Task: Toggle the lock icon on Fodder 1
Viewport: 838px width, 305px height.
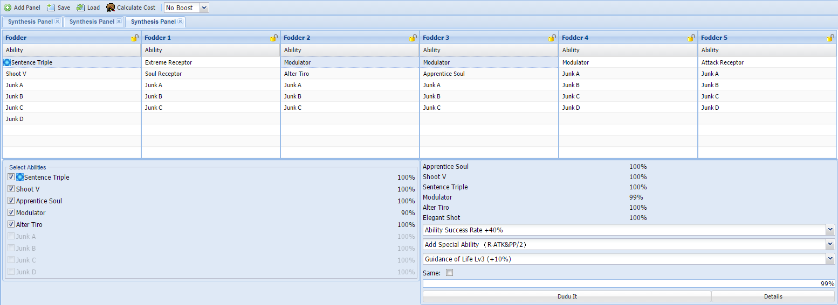Action: pyautogui.click(x=274, y=38)
